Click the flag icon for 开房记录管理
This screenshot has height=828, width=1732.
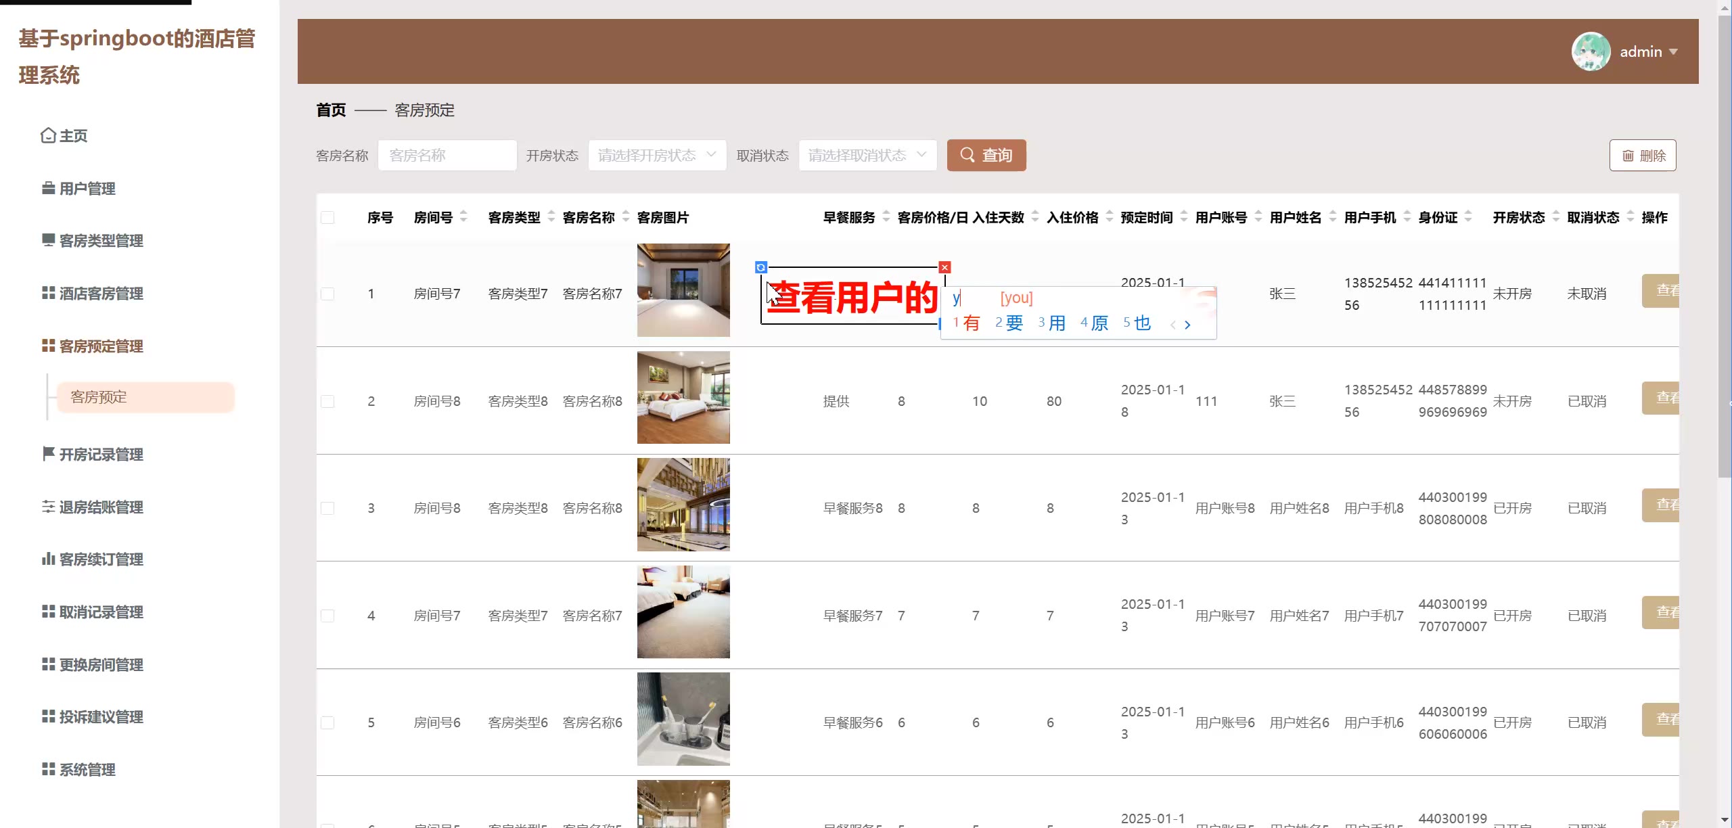point(48,454)
